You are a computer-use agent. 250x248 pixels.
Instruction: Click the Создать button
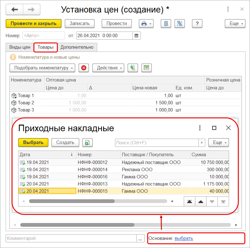tap(65, 142)
